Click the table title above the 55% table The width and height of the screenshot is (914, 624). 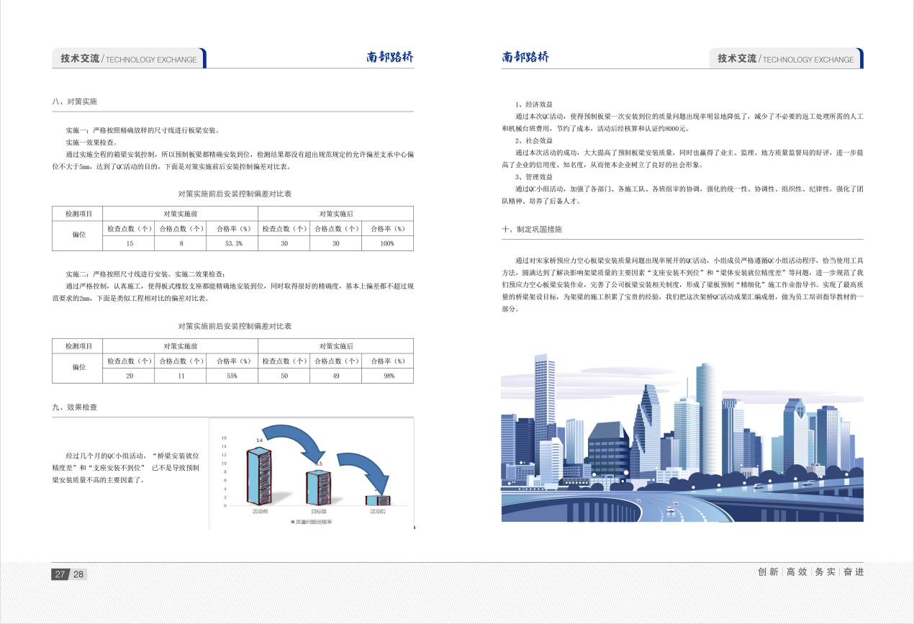[x=235, y=326]
